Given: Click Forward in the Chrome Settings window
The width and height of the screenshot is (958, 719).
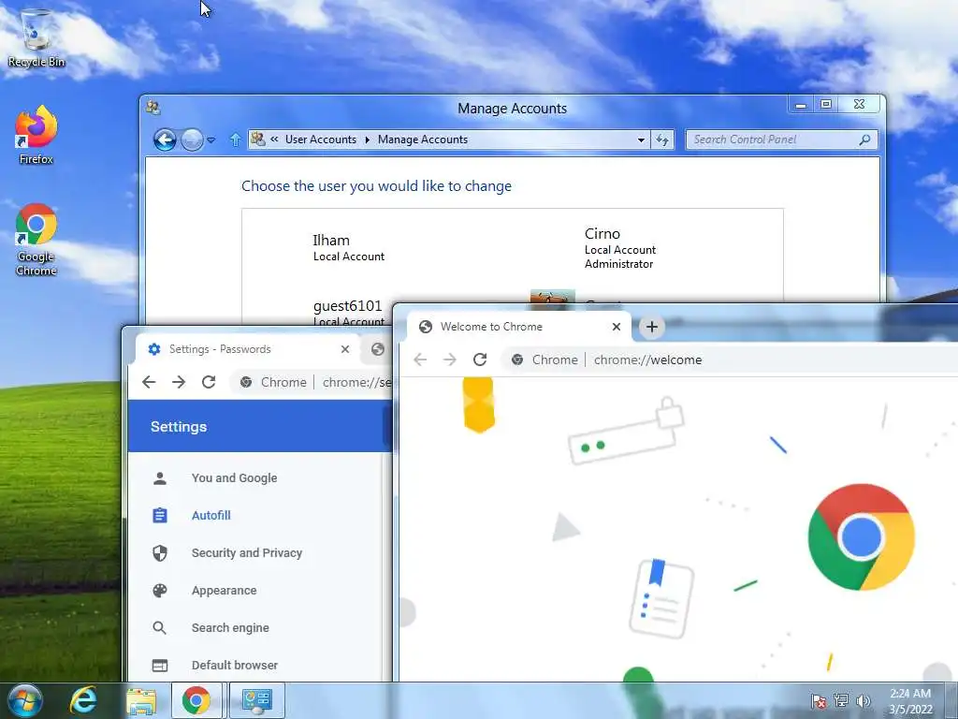Looking at the screenshot, I should tap(179, 382).
